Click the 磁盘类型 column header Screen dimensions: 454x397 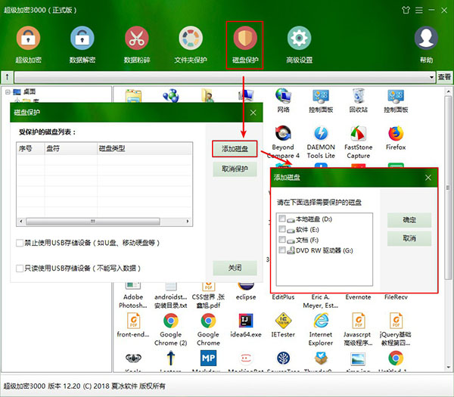pos(145,149)
